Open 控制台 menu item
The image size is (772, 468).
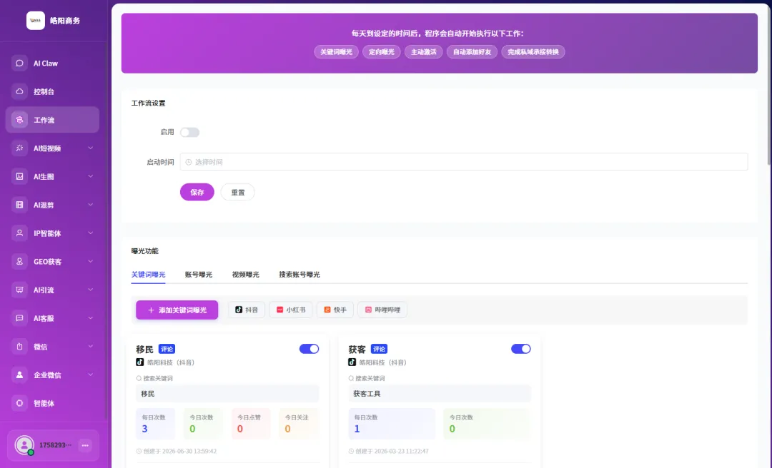[x=52, y=91]
